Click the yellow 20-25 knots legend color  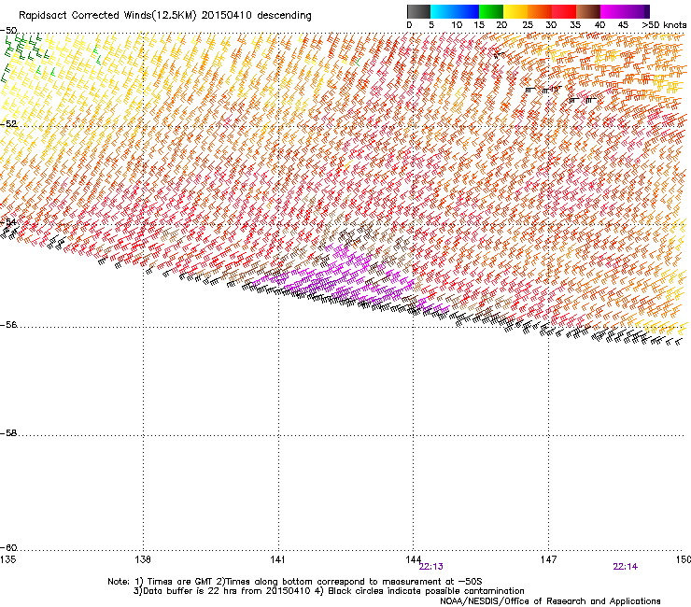(x=515, y=11)
